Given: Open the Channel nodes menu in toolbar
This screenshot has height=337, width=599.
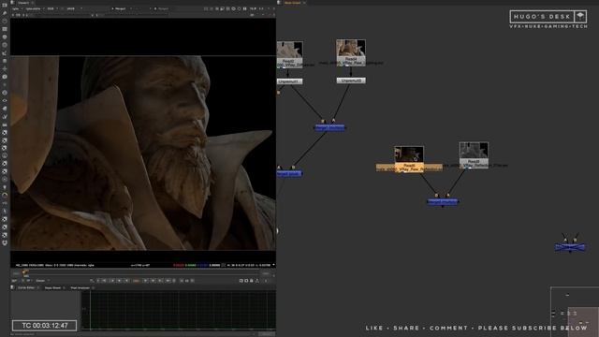Looking at the screenshot, I should 5,29.
